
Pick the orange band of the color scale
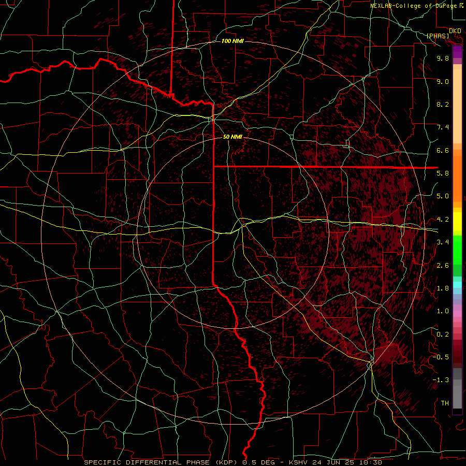[457, 179]
